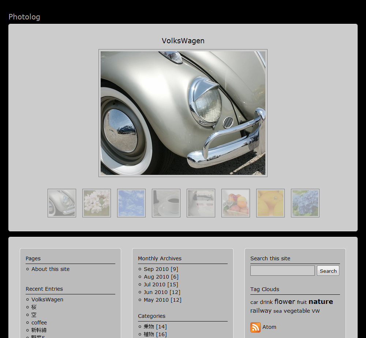The image size is (366, 338).
Task: Select the fruit tag
Action: point(302,302)
